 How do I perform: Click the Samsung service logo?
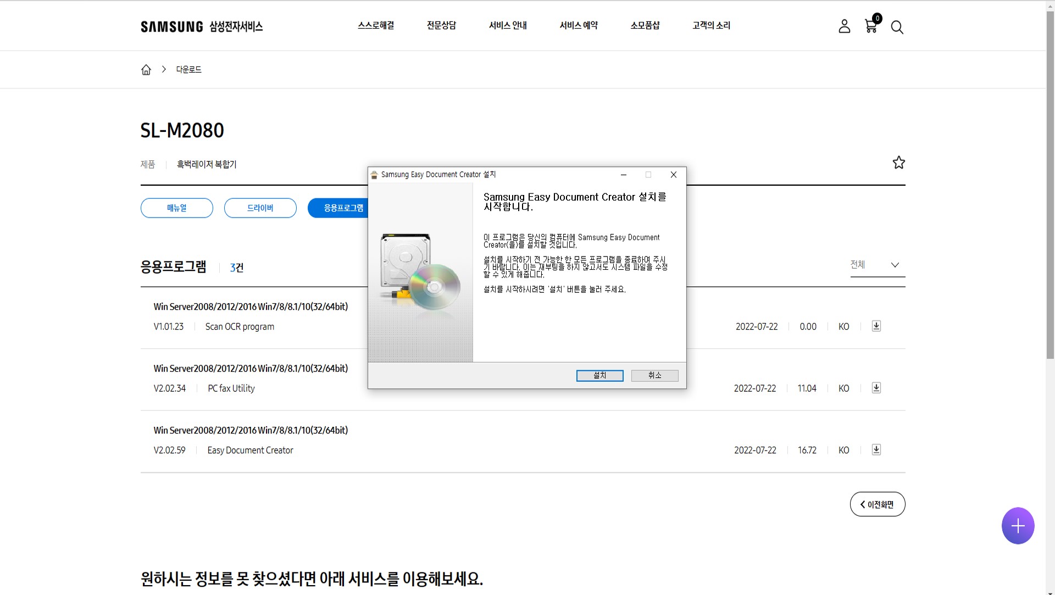pyautogui.click(x=202, y=26)
